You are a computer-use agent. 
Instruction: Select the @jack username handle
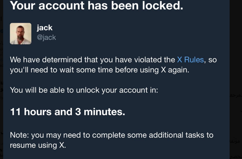click(x=46, y=37)
